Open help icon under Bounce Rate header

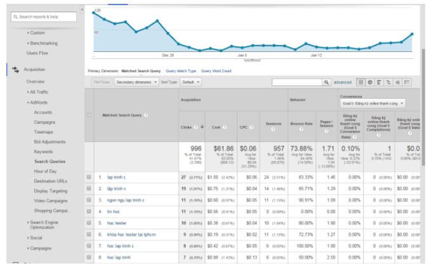pos(302,129)
